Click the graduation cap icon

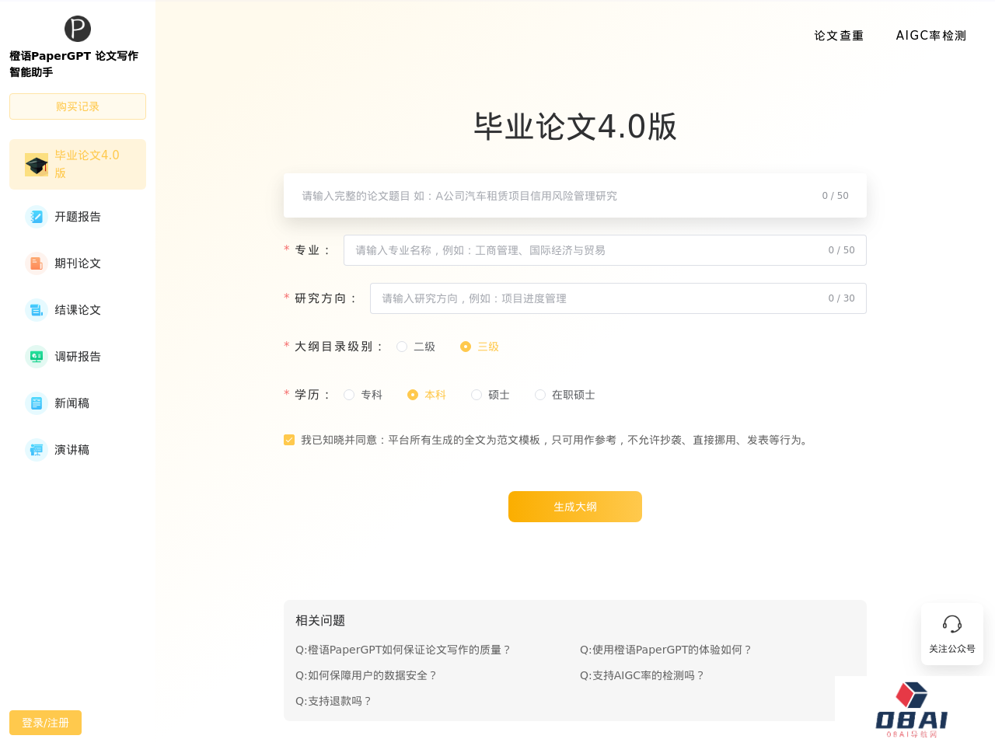click(37, 165)
